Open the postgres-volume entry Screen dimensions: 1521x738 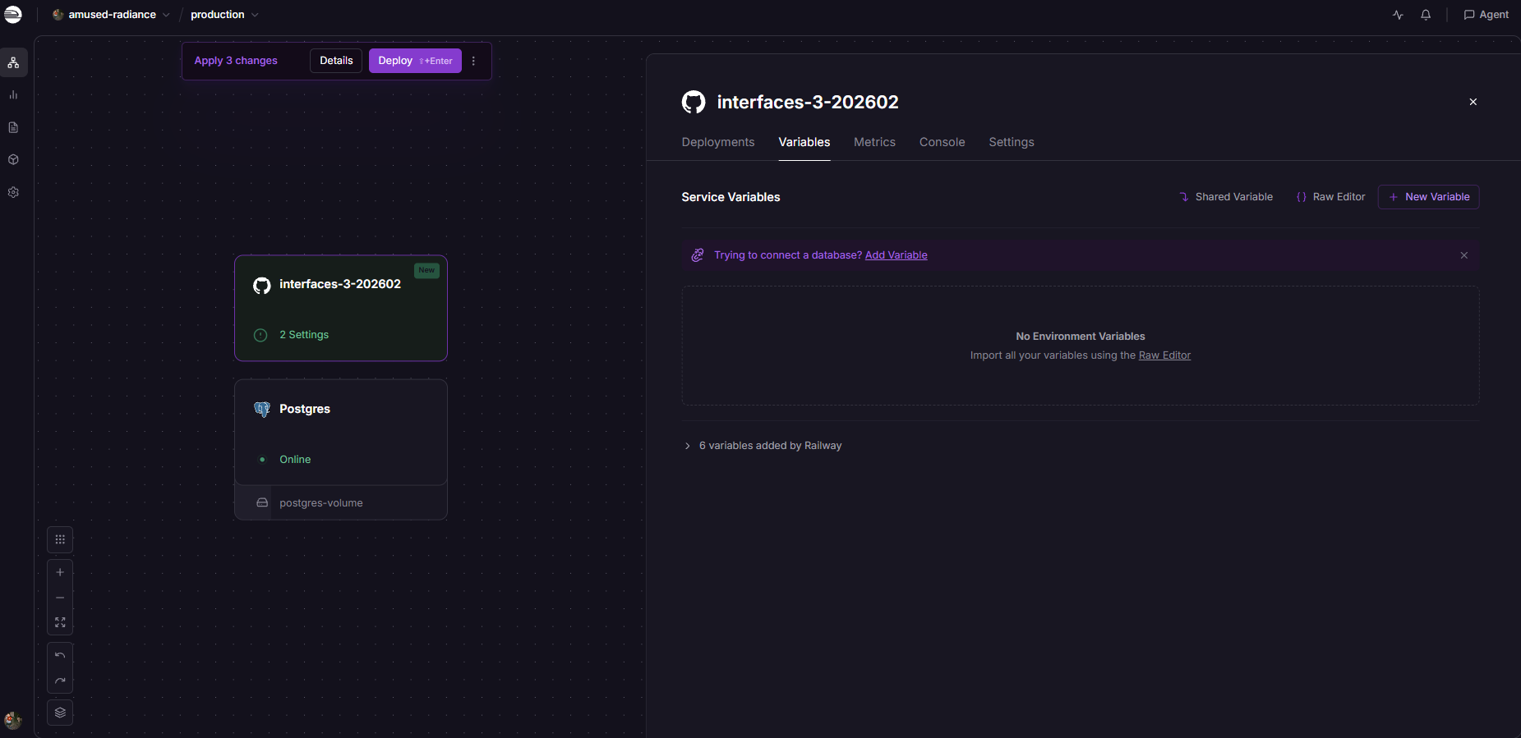341,502
